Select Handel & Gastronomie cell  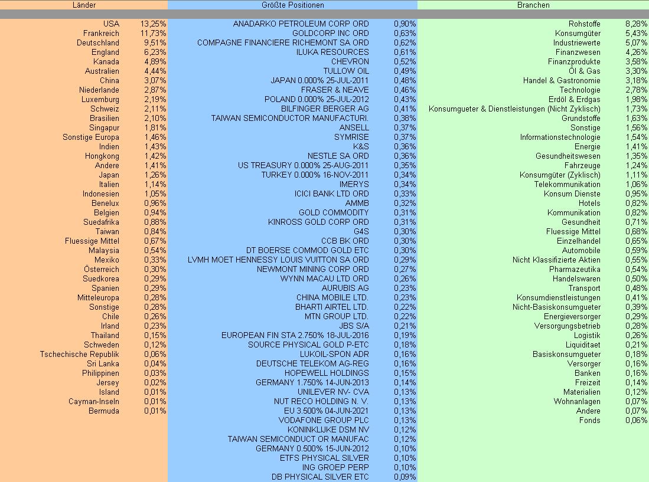[x=562, y=81]
